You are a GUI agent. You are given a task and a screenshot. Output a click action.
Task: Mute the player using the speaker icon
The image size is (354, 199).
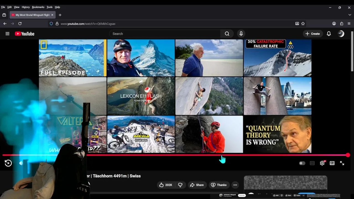[x=21, y=163]
